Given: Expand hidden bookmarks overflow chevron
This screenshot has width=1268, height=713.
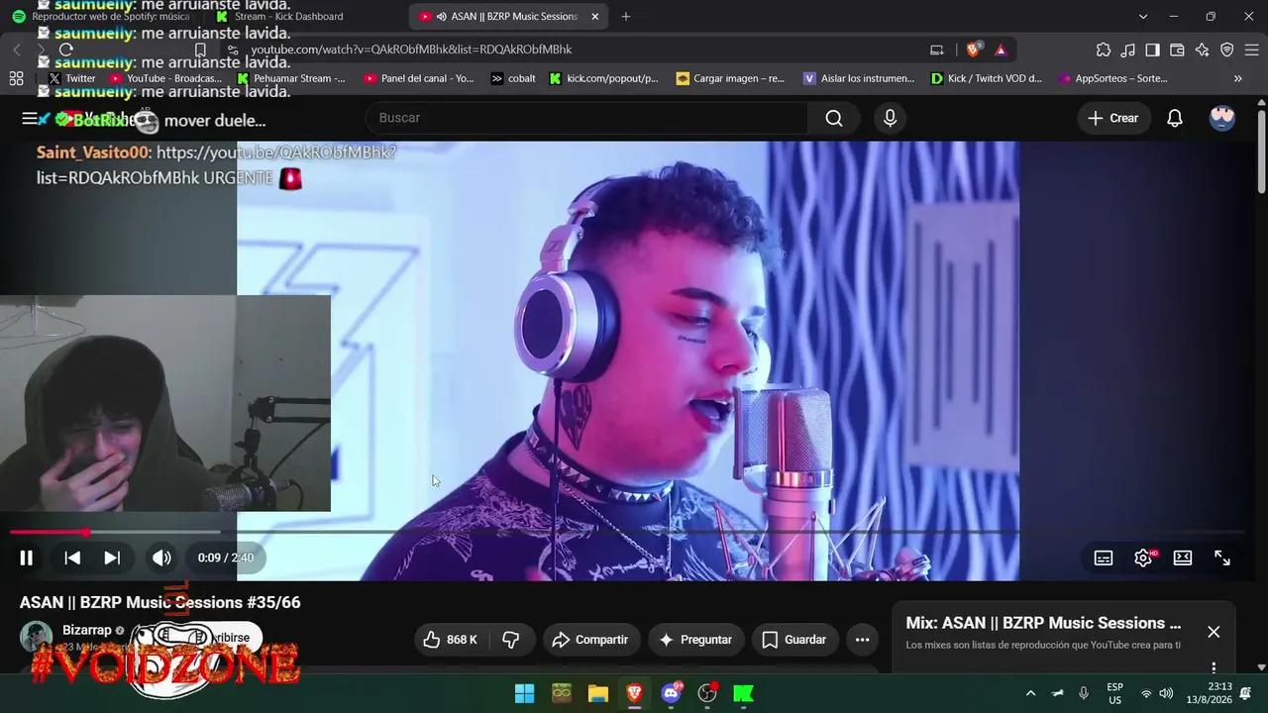Looking at the screenshot, I should (1237, 78).
